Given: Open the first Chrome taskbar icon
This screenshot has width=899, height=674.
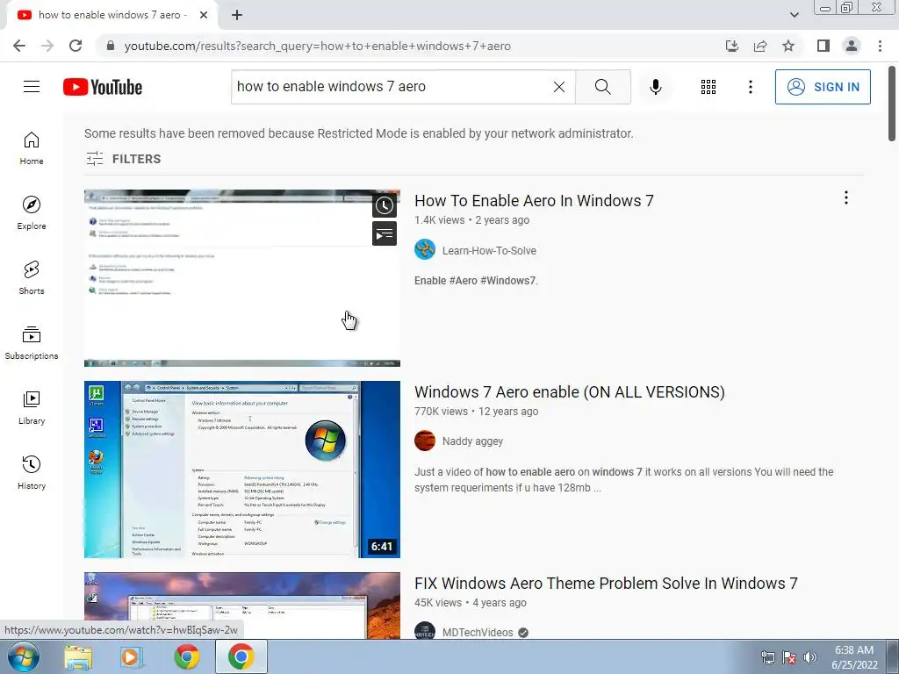Looking at the screenshot, I should click(x=186, y=657).
